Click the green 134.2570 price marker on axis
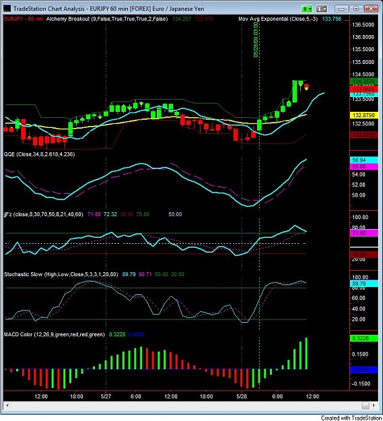This screenshot has height=421, width=383. coord(364,82)
